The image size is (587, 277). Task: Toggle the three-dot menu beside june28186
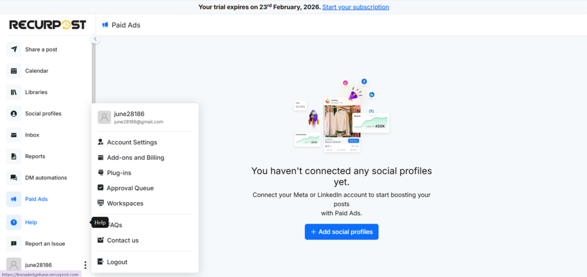pyautogui.click(x=85, y=265)
